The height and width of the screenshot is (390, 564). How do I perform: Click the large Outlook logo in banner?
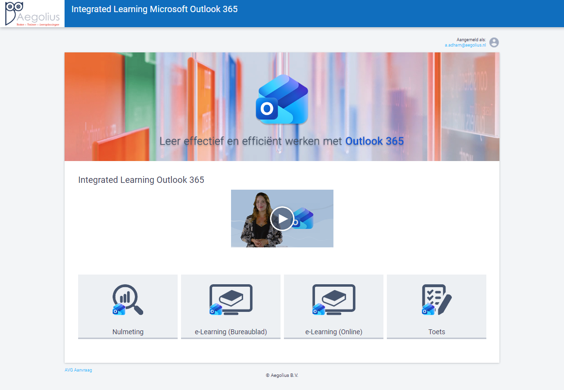click(x=282, y=99)
